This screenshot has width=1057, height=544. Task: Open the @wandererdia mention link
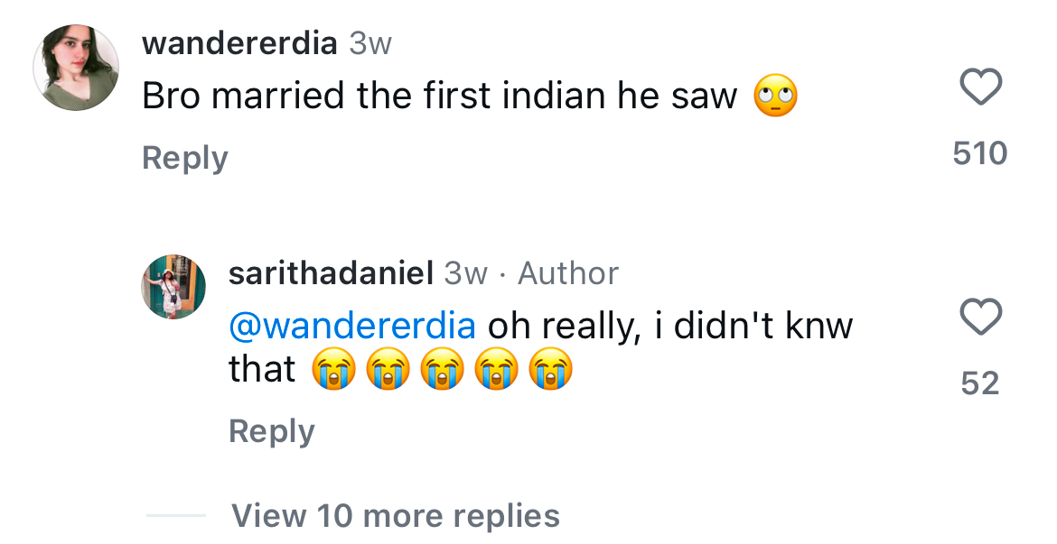[352, 327]
